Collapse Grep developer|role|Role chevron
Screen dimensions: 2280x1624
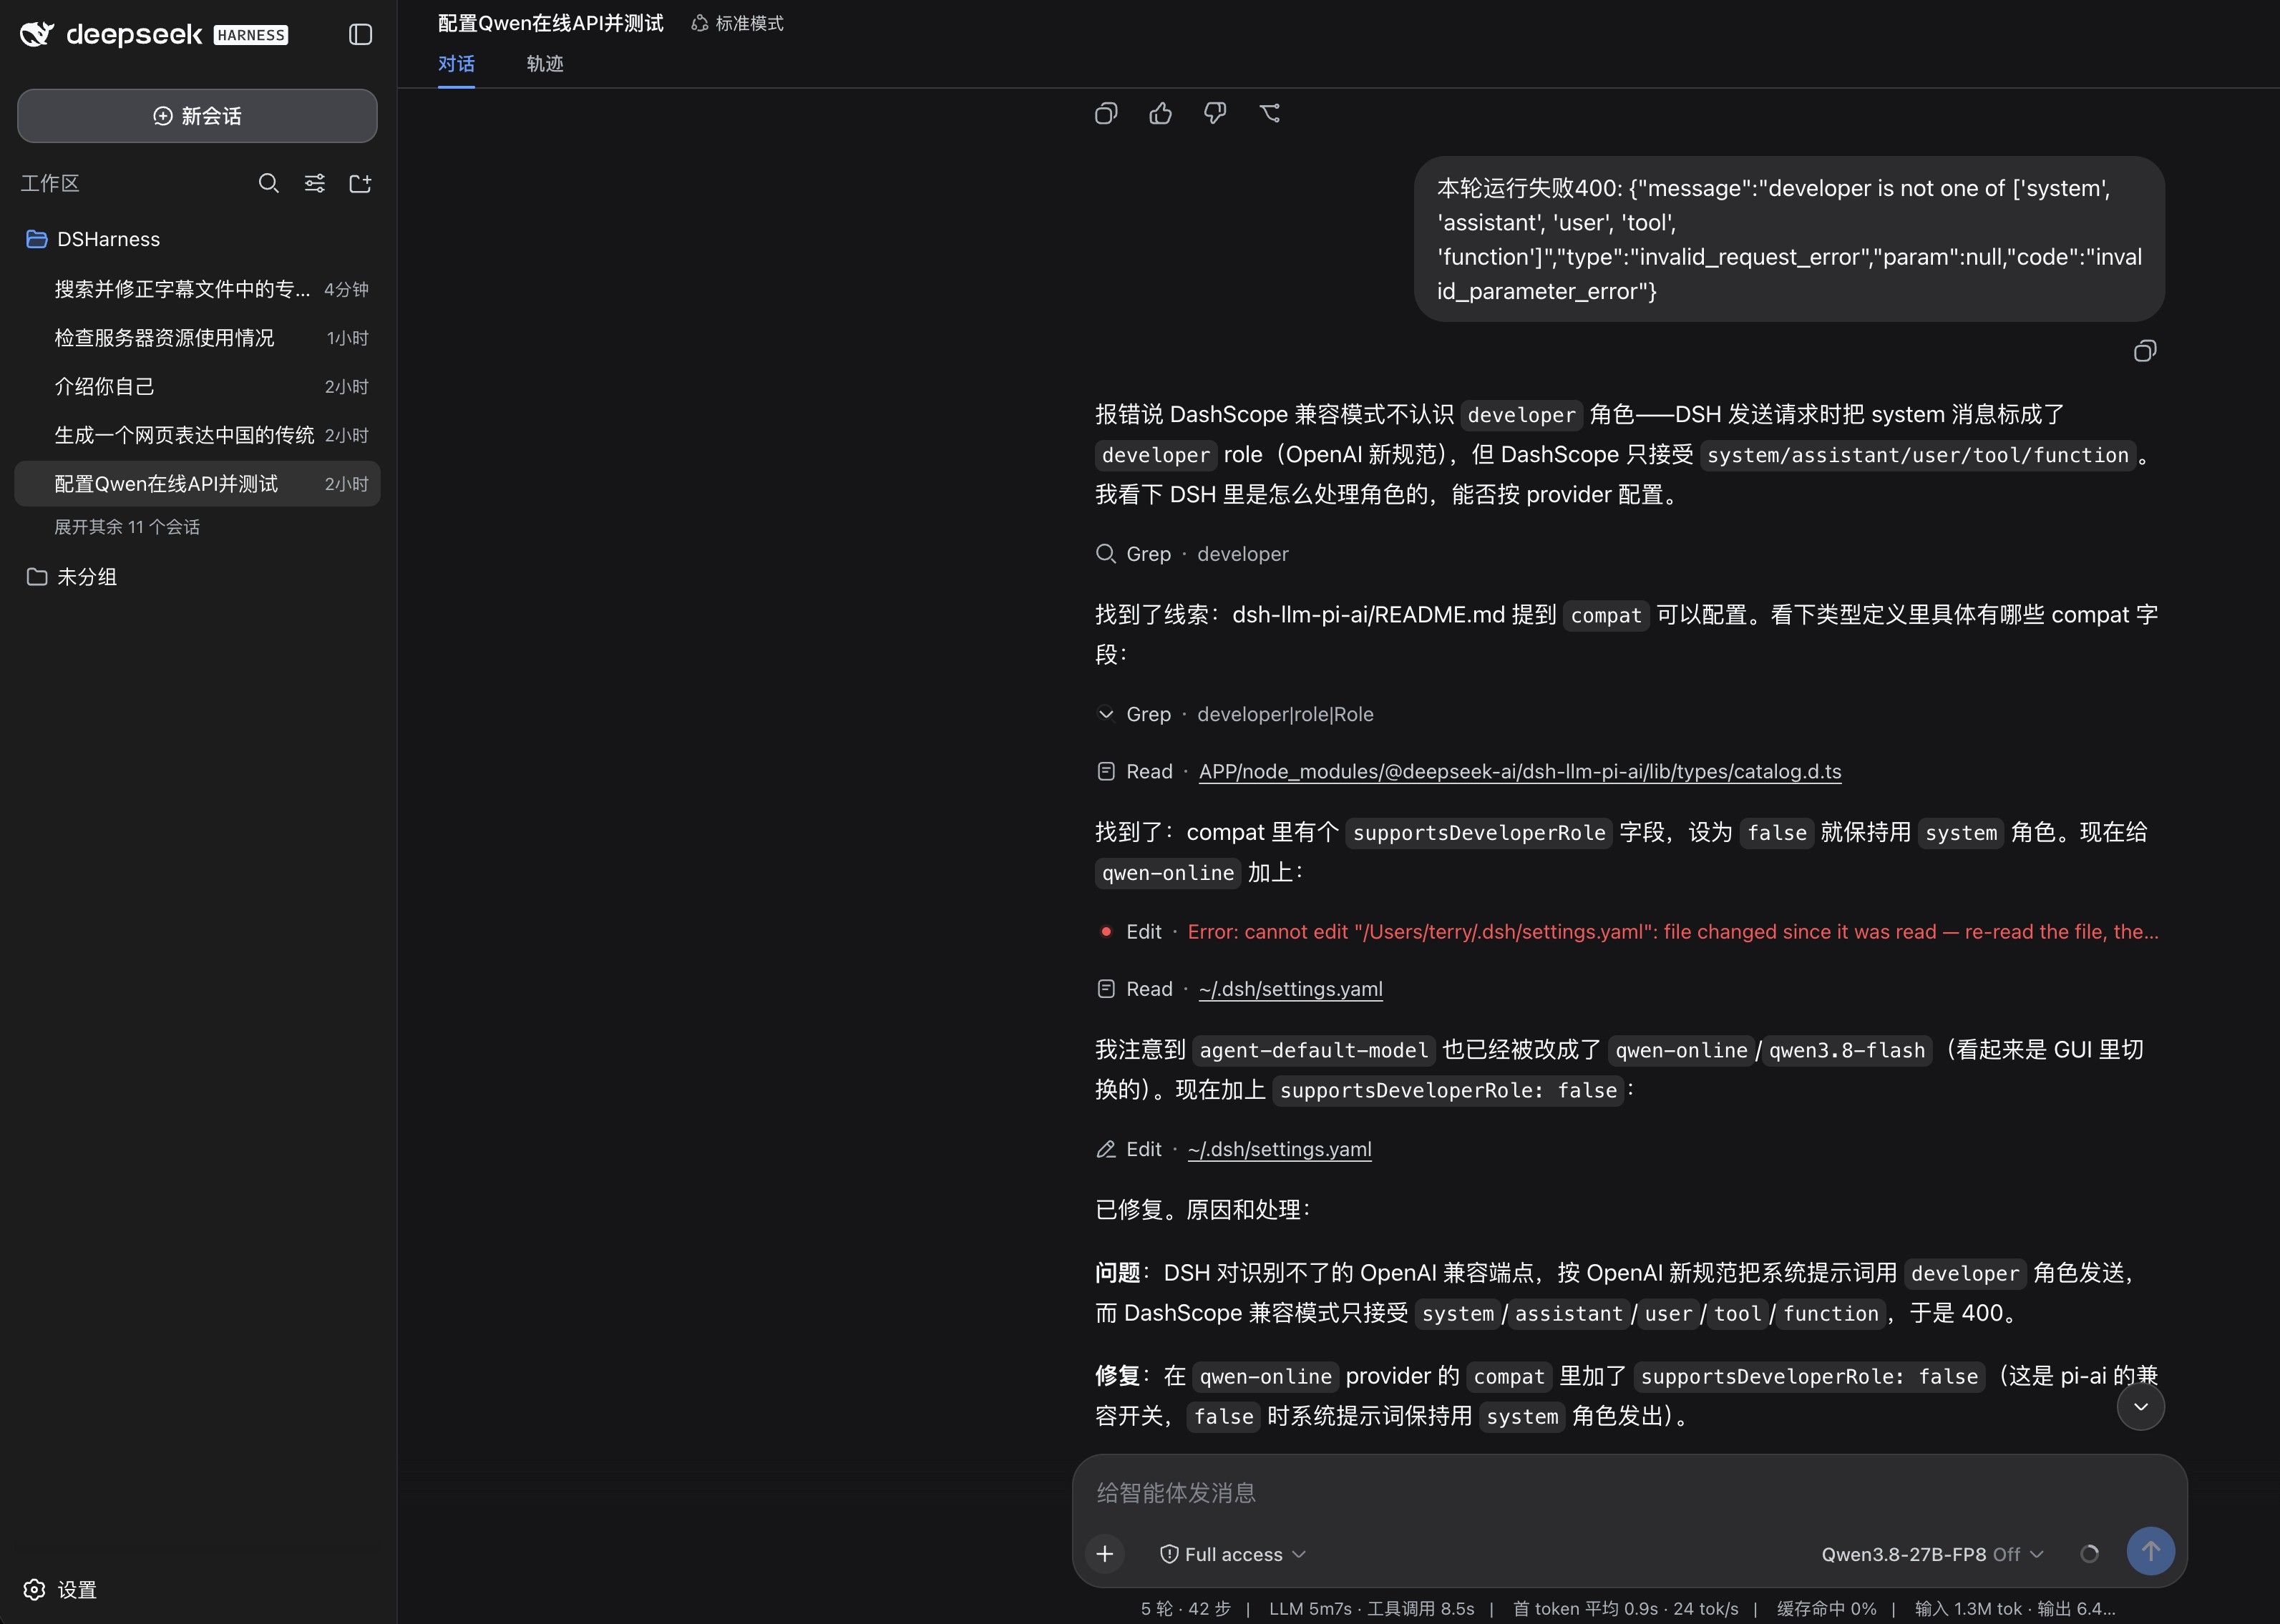(x=1106, y=714)
